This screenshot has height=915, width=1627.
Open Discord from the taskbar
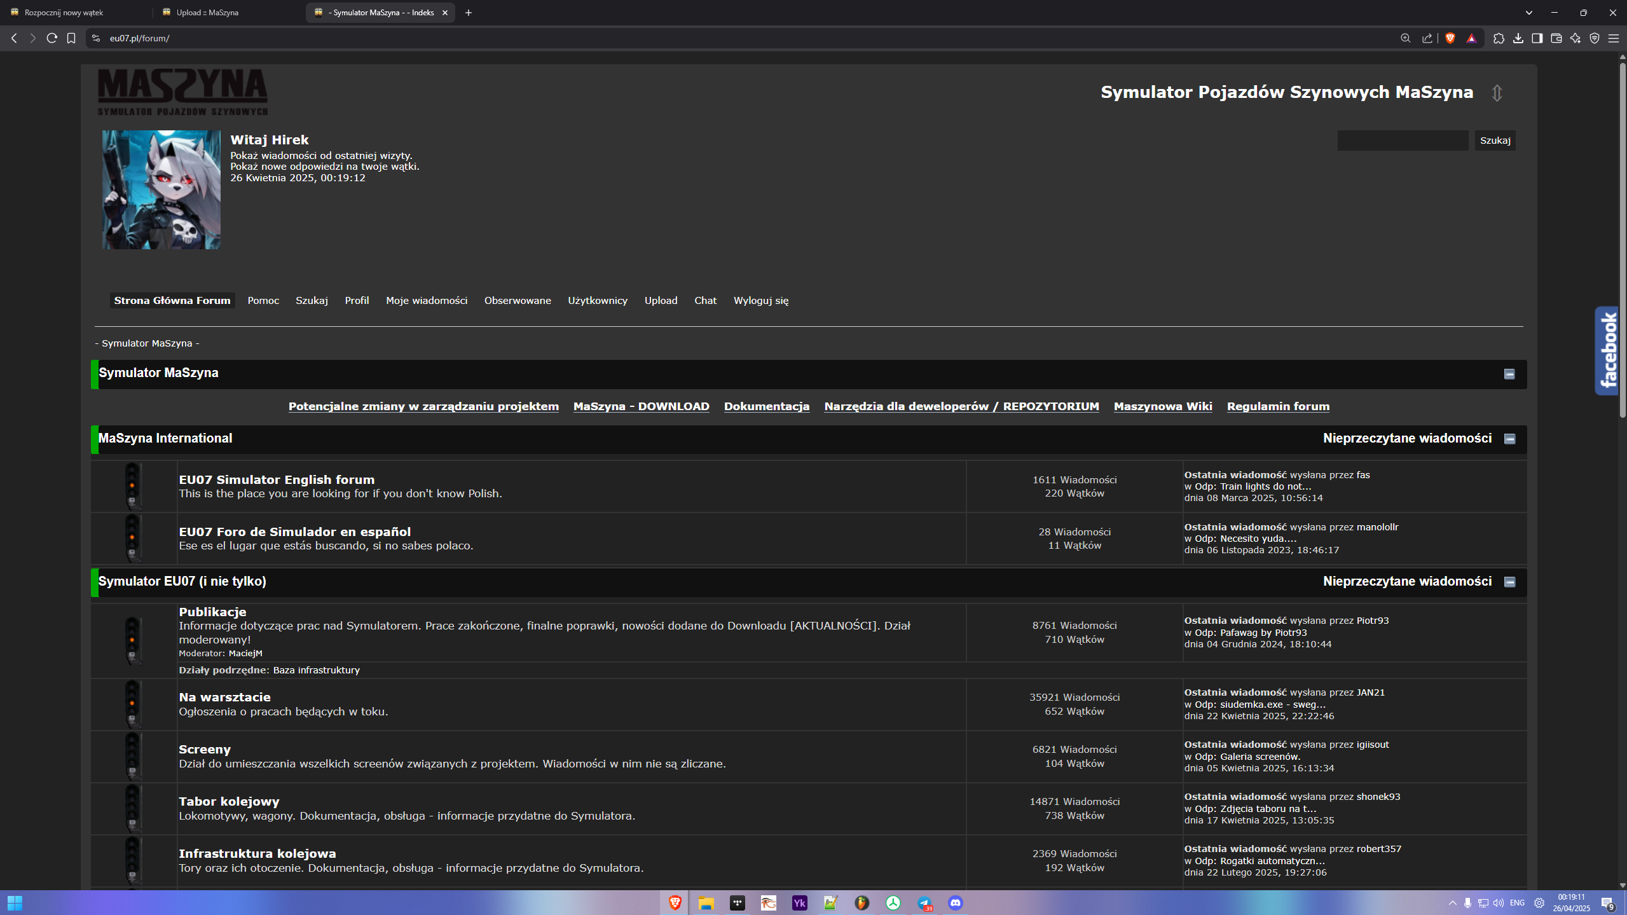(955, 902)
